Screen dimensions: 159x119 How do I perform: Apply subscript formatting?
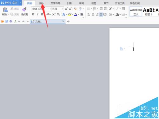point(59,14)
